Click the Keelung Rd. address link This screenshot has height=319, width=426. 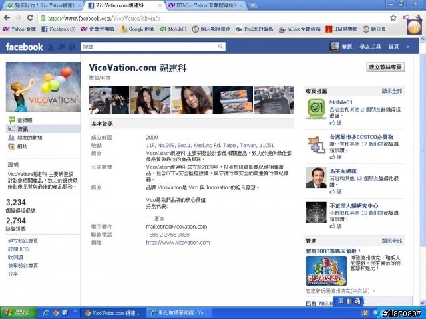210,145
